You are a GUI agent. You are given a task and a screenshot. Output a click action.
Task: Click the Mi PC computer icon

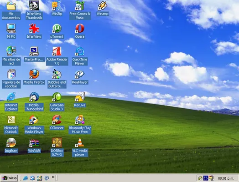(11, 28)
